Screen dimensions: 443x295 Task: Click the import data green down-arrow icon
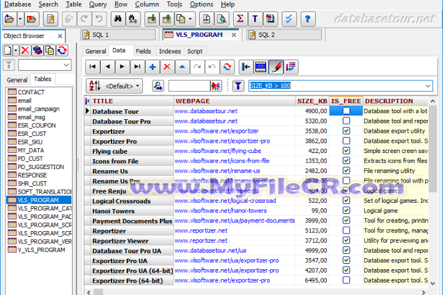point(152,19)
